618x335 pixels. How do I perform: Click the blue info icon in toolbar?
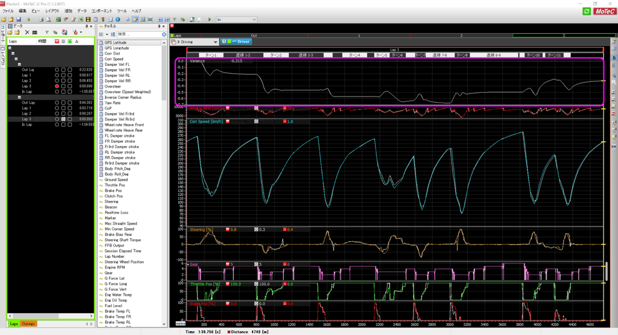point(117,19)
